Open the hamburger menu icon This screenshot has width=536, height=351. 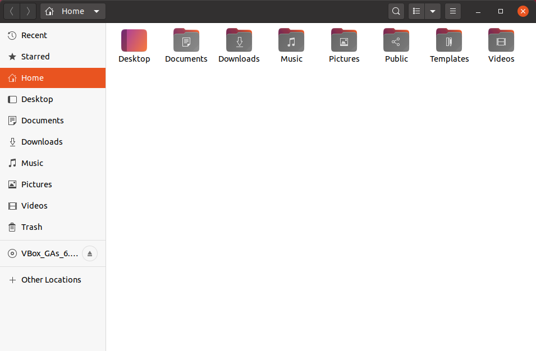pos(453,11)
